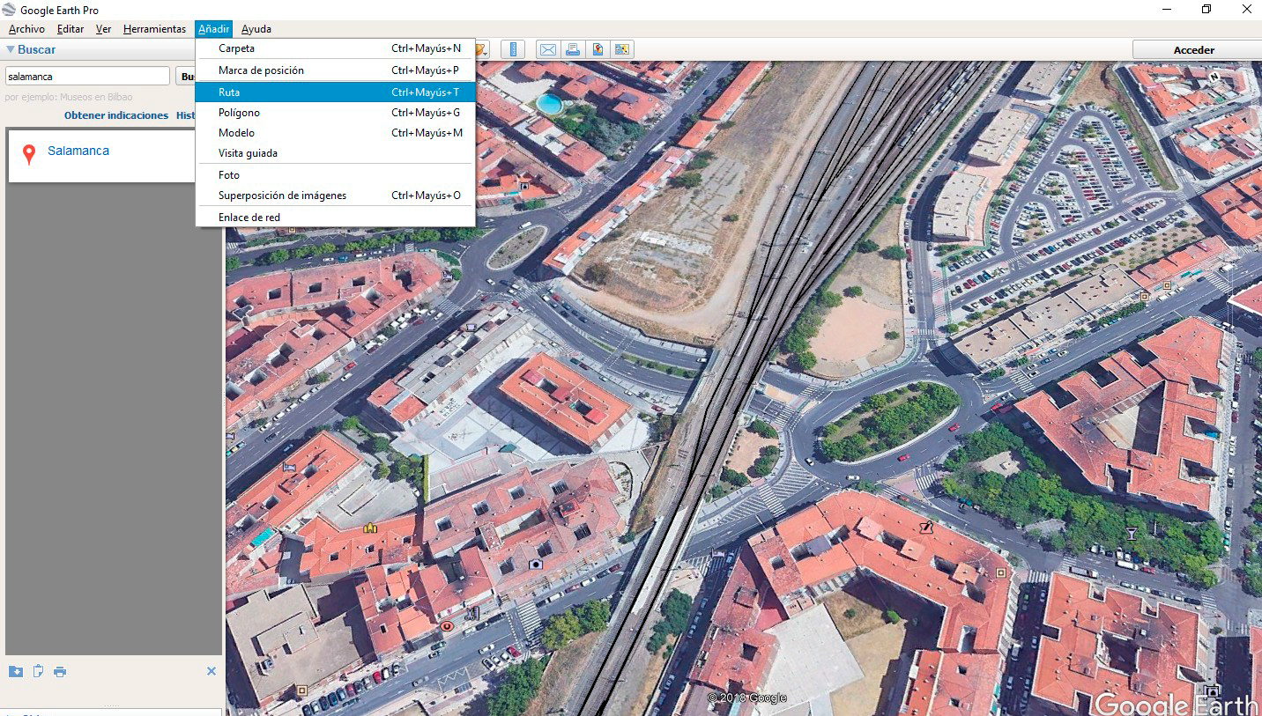Viewport: 1262px width, 716px height.
Task: Click the north compass N indicator on map
Action: point(1214,77)
